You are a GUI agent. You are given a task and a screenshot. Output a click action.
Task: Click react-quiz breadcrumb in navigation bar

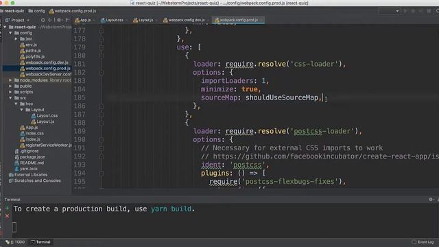pos(12,11)
